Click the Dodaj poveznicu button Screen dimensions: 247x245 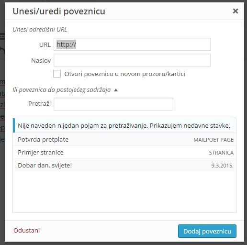(207, 231)
